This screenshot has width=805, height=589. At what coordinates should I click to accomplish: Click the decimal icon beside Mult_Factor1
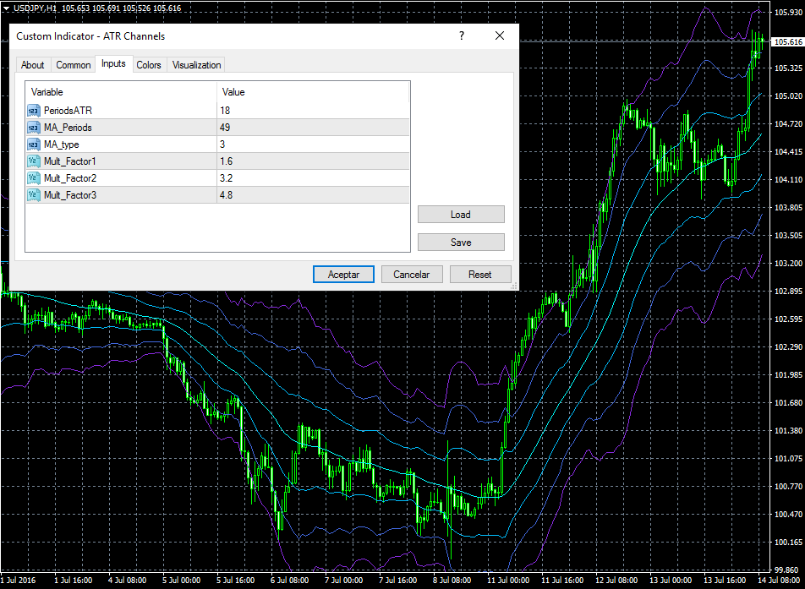tap(34, 161)
